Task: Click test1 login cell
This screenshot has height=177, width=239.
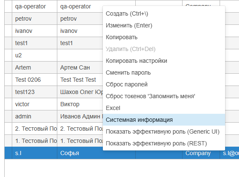Action: (x=35, y=43)
